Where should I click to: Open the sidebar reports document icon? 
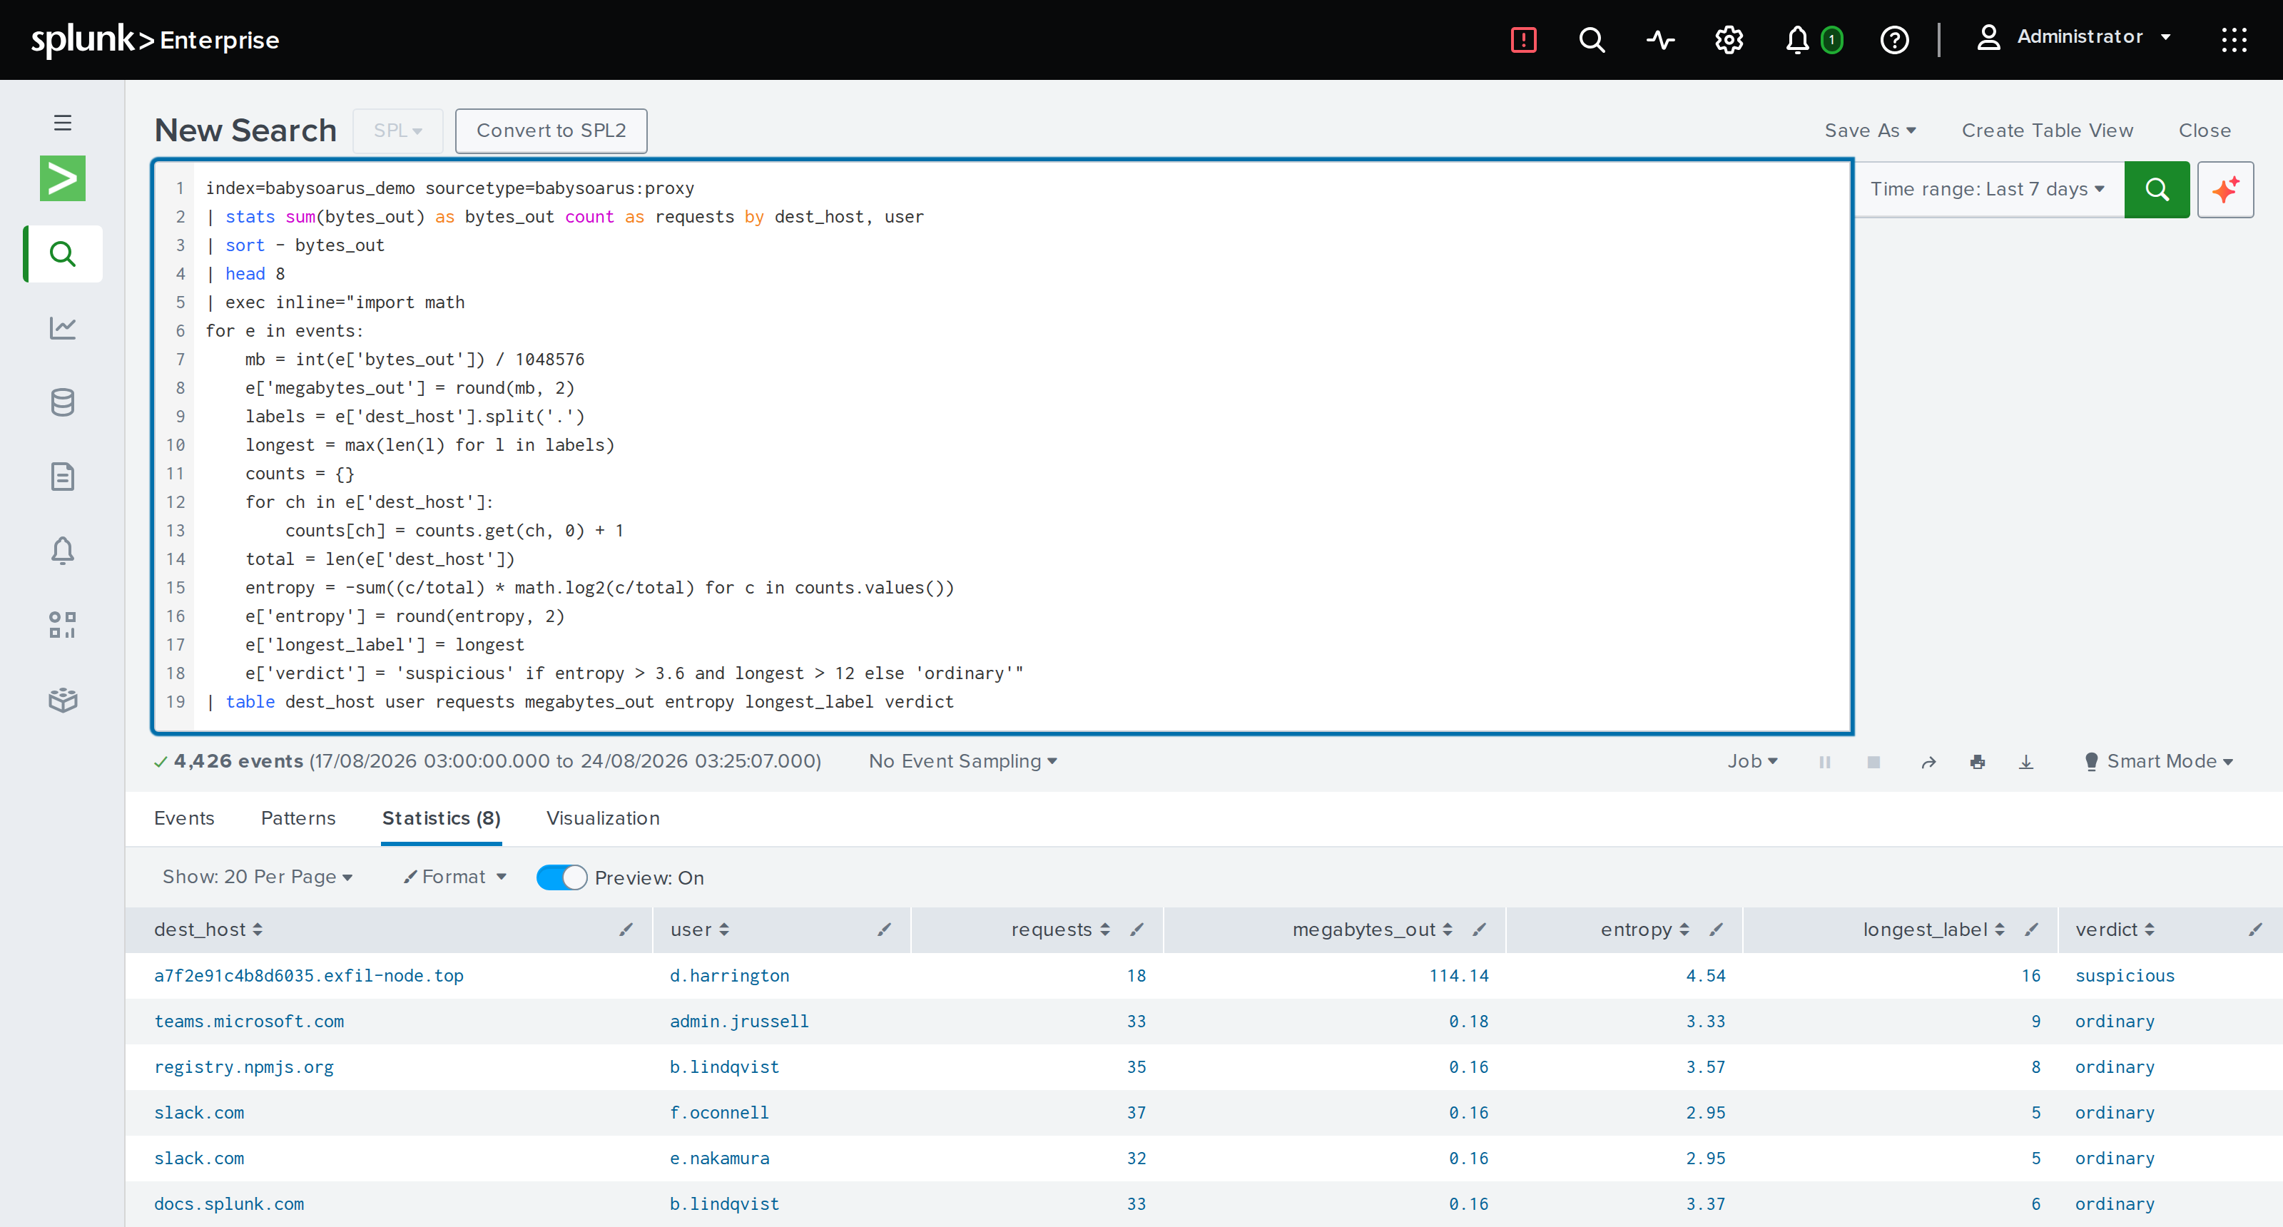tap(62, 477)
